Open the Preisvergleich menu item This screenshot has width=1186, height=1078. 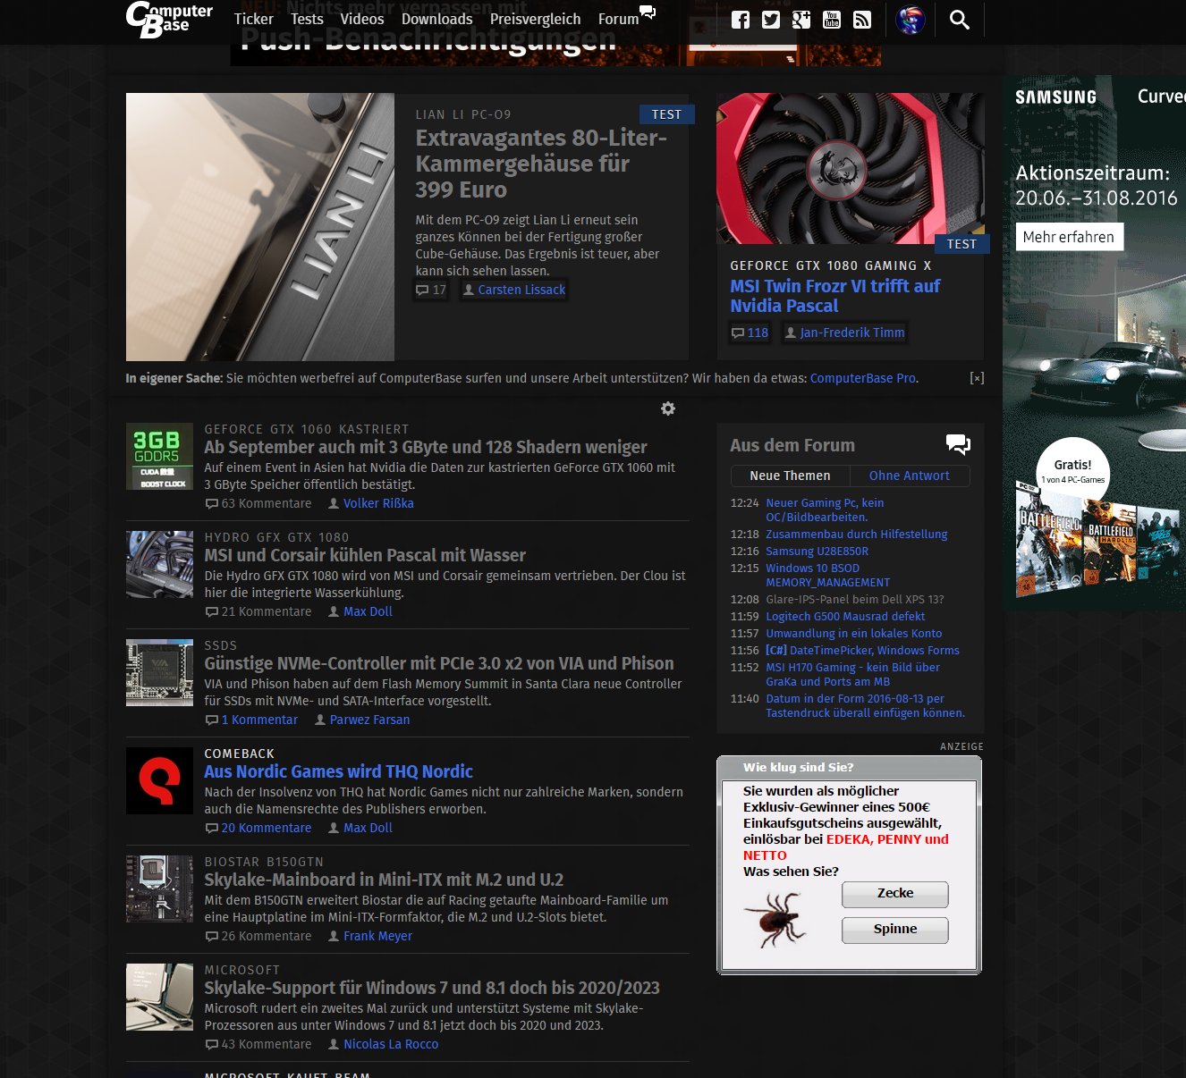pos(535,19)
